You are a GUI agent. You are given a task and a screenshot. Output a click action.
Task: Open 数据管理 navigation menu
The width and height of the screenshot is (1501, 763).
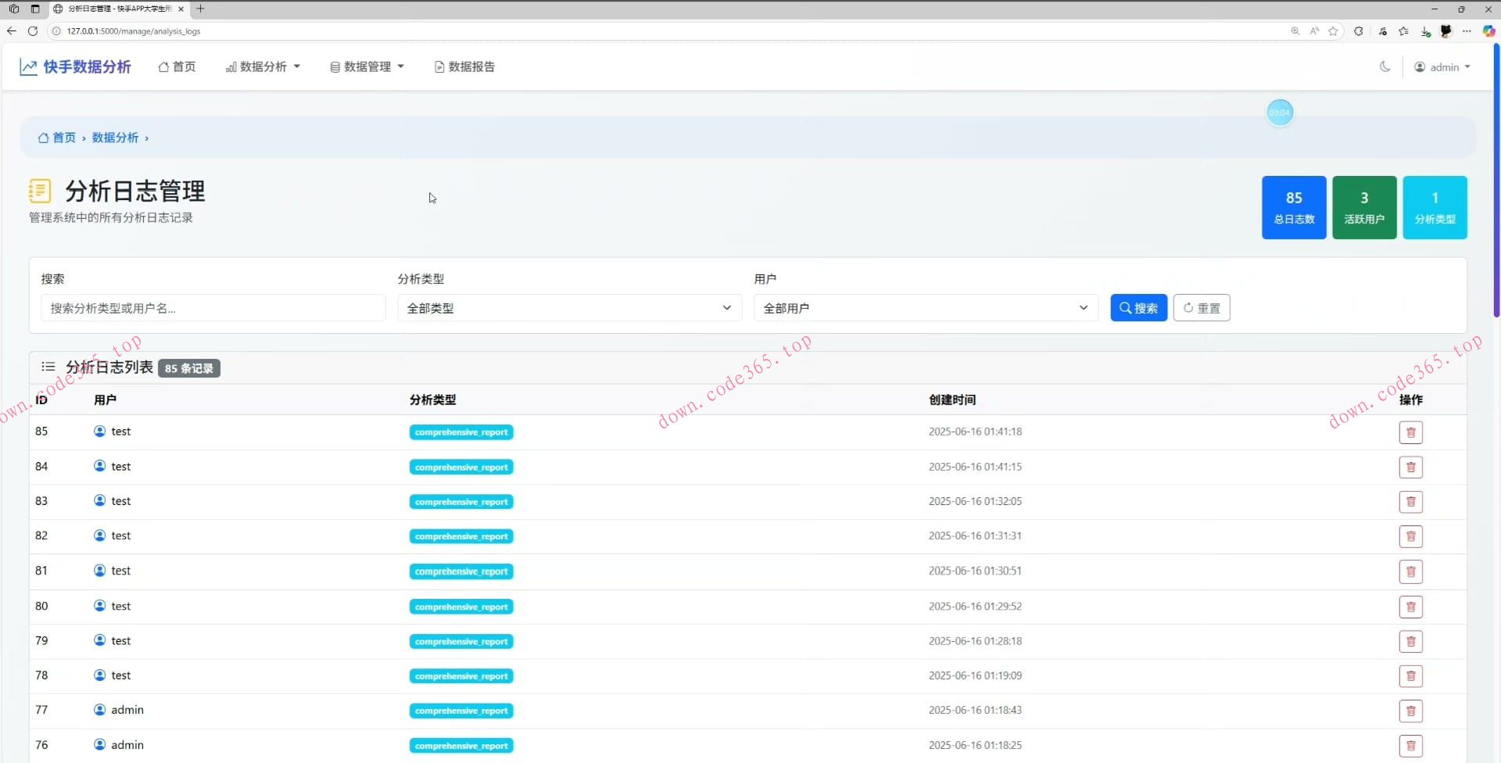point(367,67)
